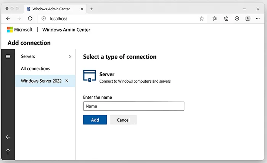The height and width of the screenshot is (163, 267).
Task: Select All connections in the sidebar
Action: tap(35, 69)
